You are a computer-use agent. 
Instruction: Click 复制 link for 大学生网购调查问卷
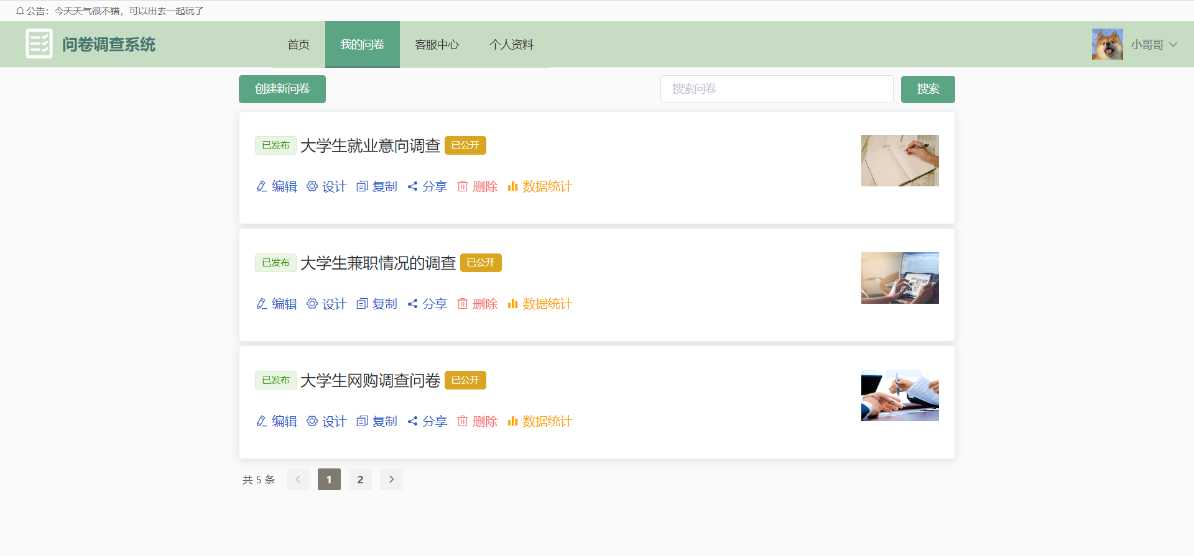pyautogui.click(x=385, y=421)
